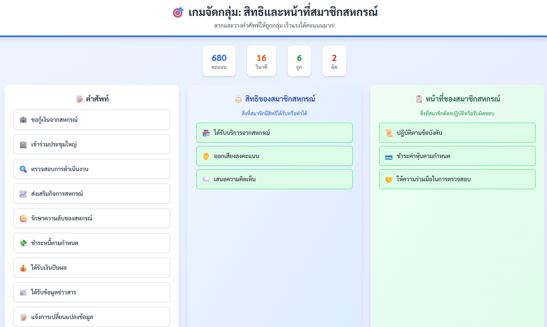Click the 680 score display box
This screenshot has height=327, width=547.
[219, 61]
